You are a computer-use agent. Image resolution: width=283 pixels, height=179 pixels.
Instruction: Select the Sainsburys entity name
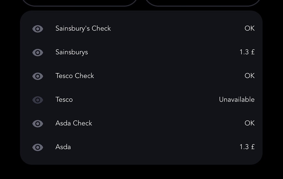[x=72, y=52]
